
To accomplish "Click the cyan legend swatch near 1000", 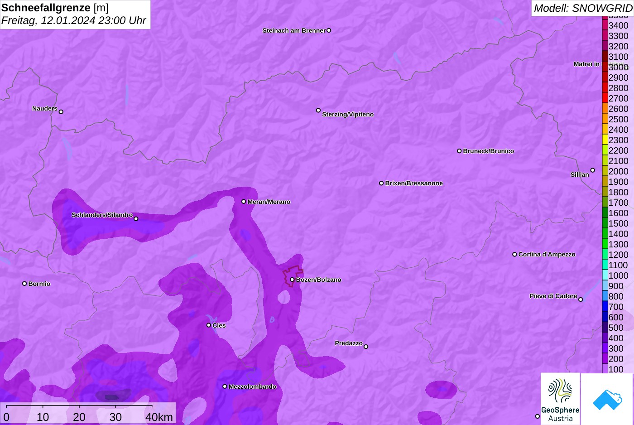I will click(x=605, y=275).
